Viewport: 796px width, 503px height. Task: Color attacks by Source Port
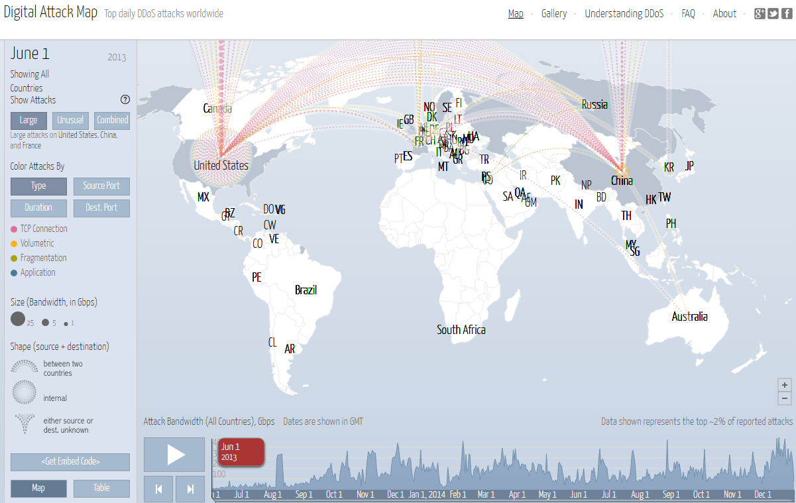[x=101, y=186]
